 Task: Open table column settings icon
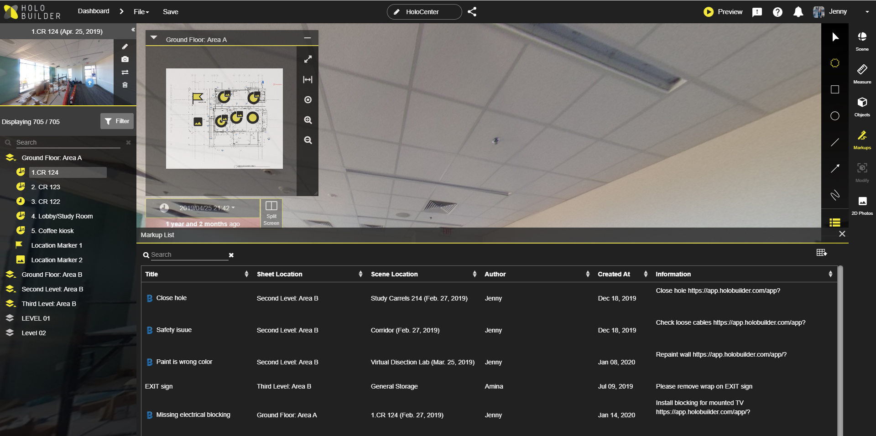(822, 253)
